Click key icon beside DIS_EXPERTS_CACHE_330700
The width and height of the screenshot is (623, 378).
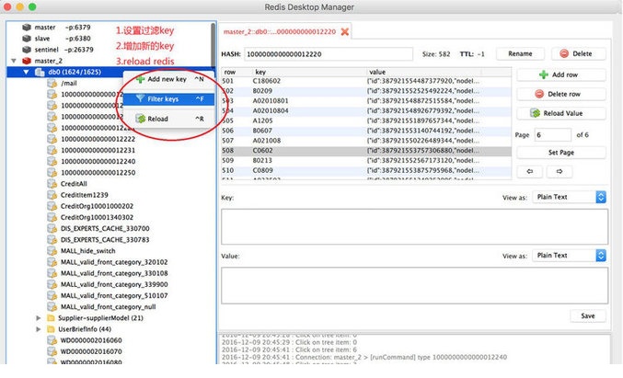coord(52,229)
